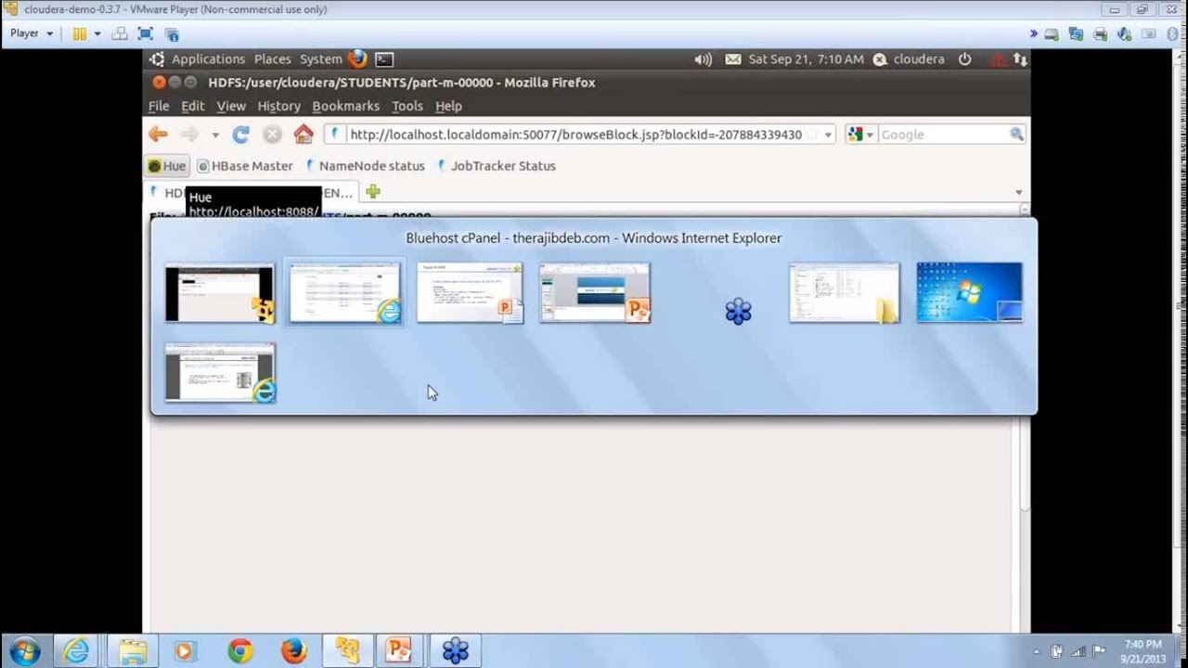The height and width of the screenshot is (668, 1188).
Task: Open the GNOME System menu
Action: point(321,59)
